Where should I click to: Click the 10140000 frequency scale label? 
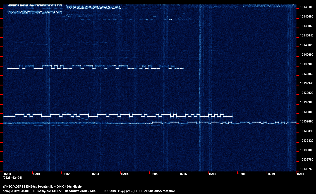(306, 55)
